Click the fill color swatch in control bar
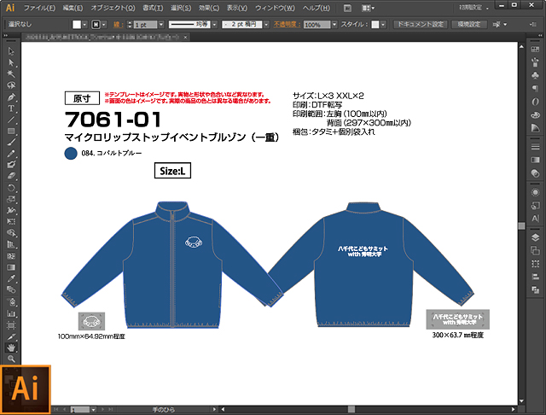Screen dimensions: 546x415 pos(76,25)
